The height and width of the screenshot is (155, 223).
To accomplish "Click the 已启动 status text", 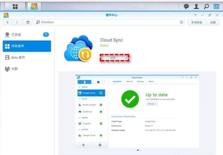I will 104,46.
